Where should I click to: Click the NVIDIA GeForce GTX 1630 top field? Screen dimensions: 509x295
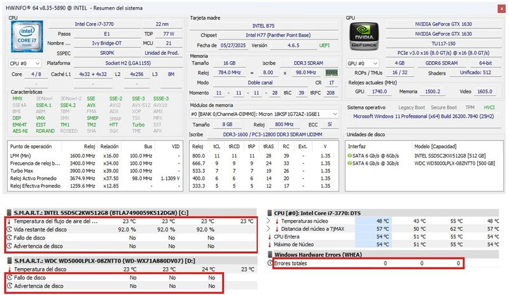(443, 24)
